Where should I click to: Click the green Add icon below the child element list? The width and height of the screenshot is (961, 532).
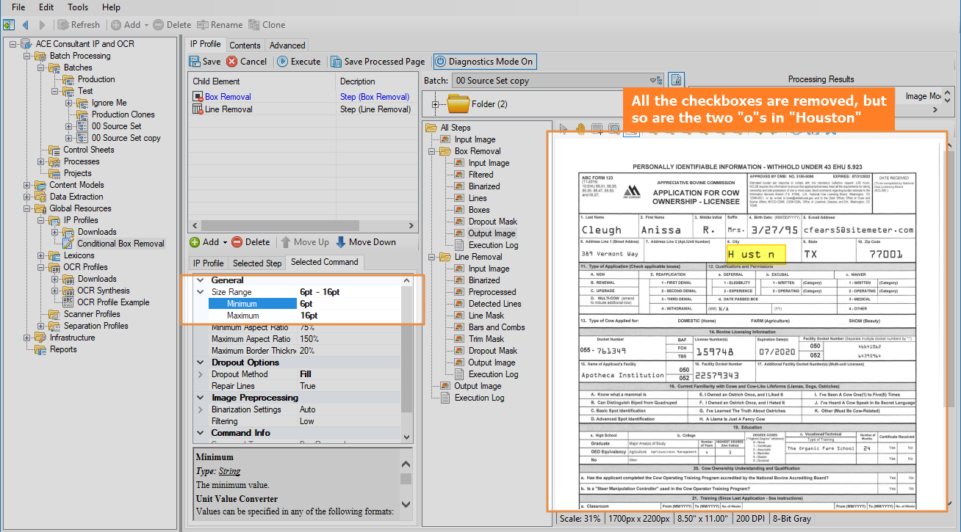195,242
